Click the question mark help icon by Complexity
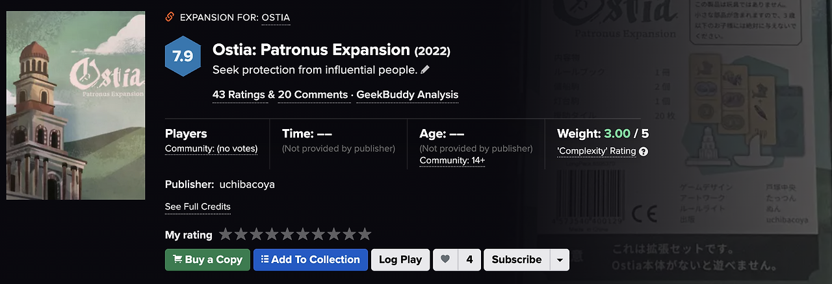832x284 pixels. coord(643,151)
